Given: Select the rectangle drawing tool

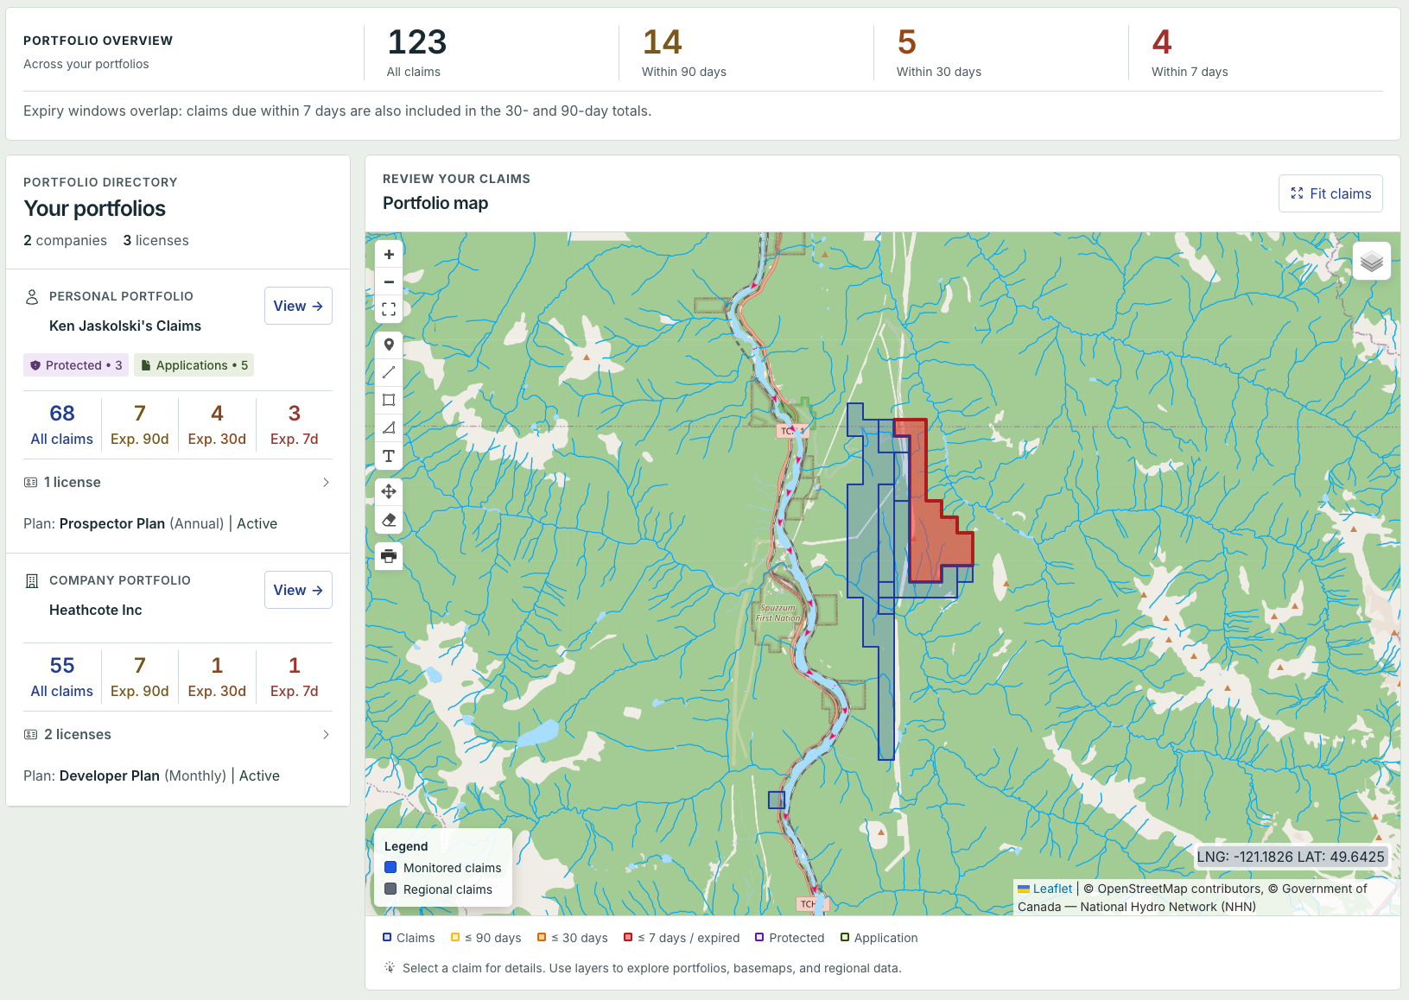Looking at the screenshot, I should click(x=389, y=400).
